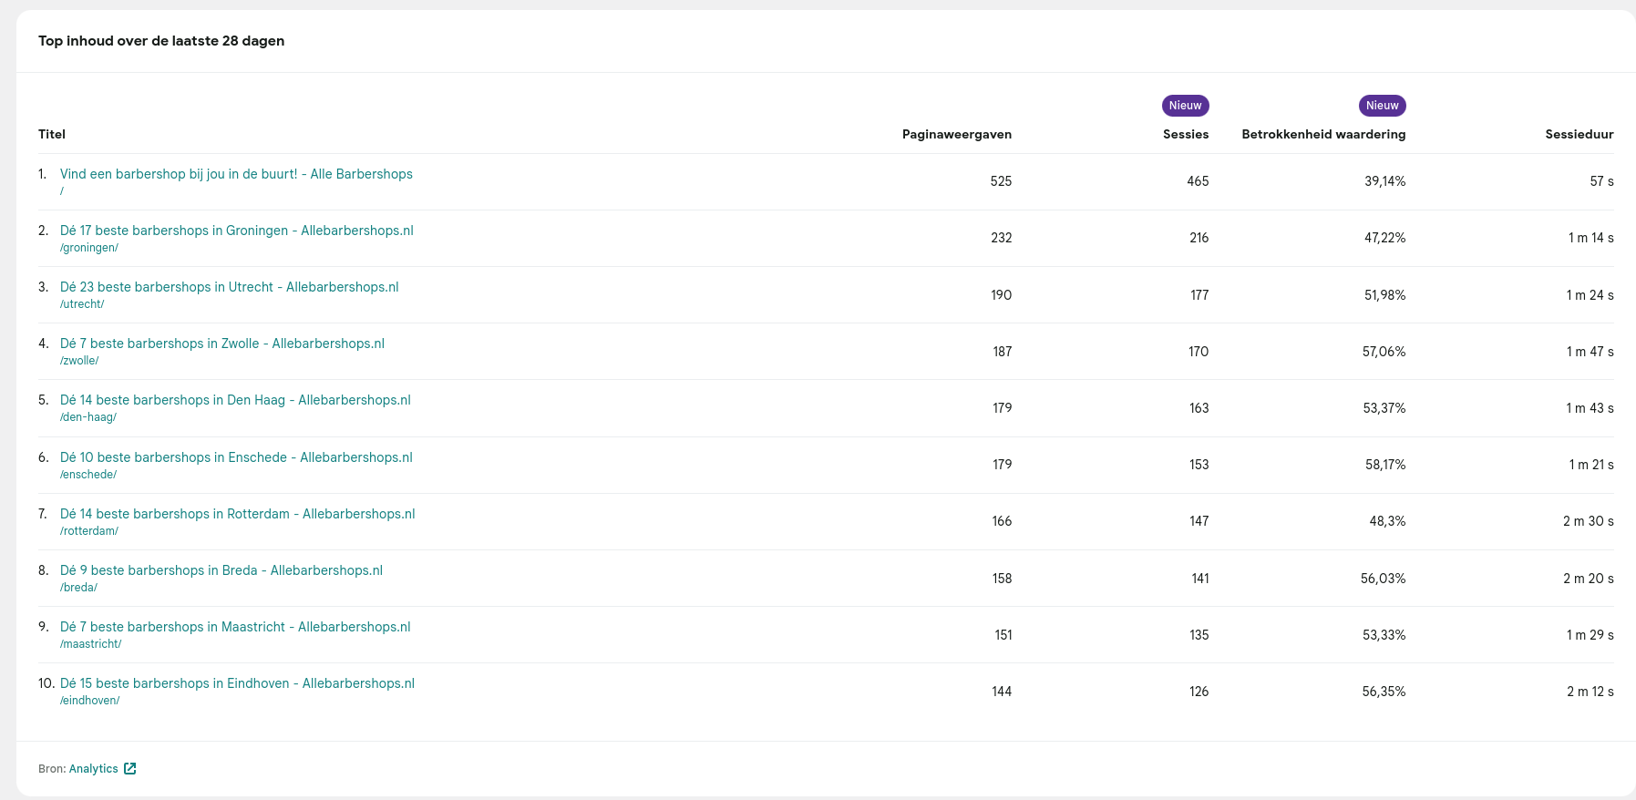The width and height of the screenshot is (1636, 800).
Task: Select the 51,98% engagement value
Action: coord(1384,295)
